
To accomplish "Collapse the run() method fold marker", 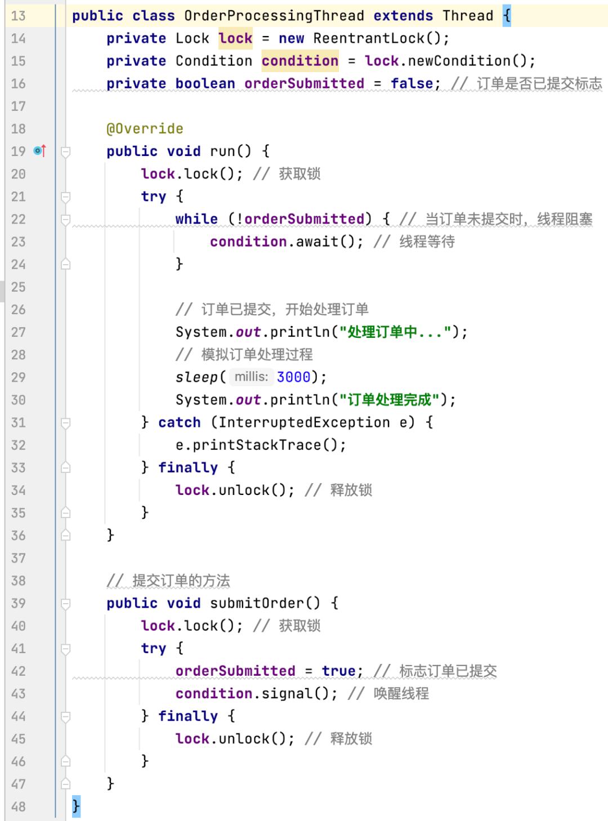I will pos(66,151).
